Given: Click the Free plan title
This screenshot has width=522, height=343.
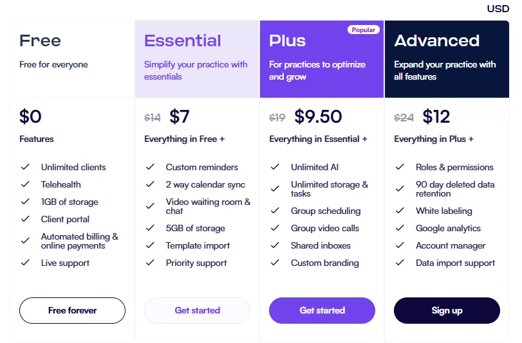Looking at the screenshot, I should 40,40.
